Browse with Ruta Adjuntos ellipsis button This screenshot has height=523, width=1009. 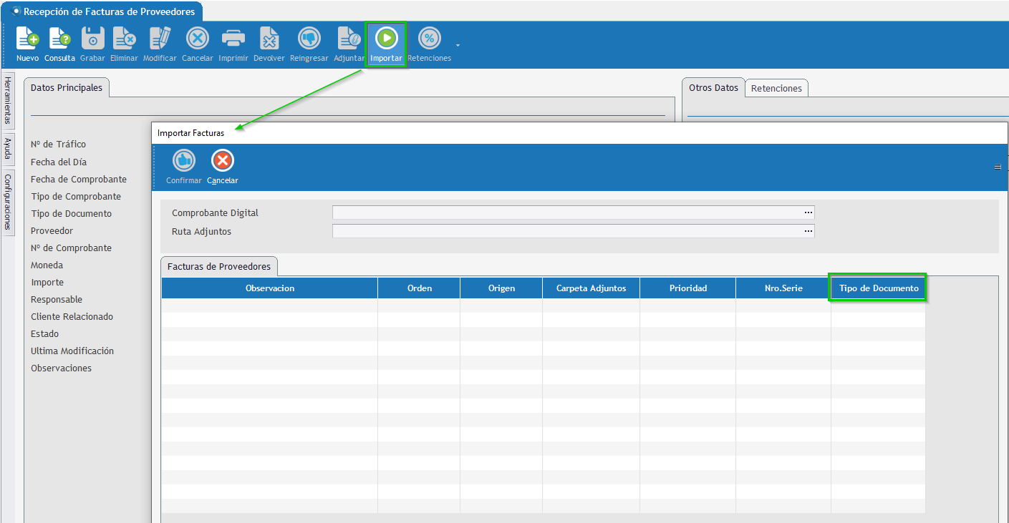pyautogui.click(x=808, y=231)
